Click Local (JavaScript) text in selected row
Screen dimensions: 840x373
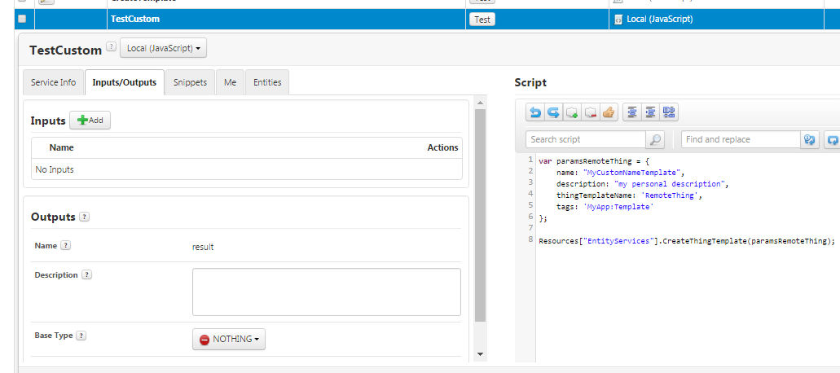pyautogui.click(x=660, y=20)
